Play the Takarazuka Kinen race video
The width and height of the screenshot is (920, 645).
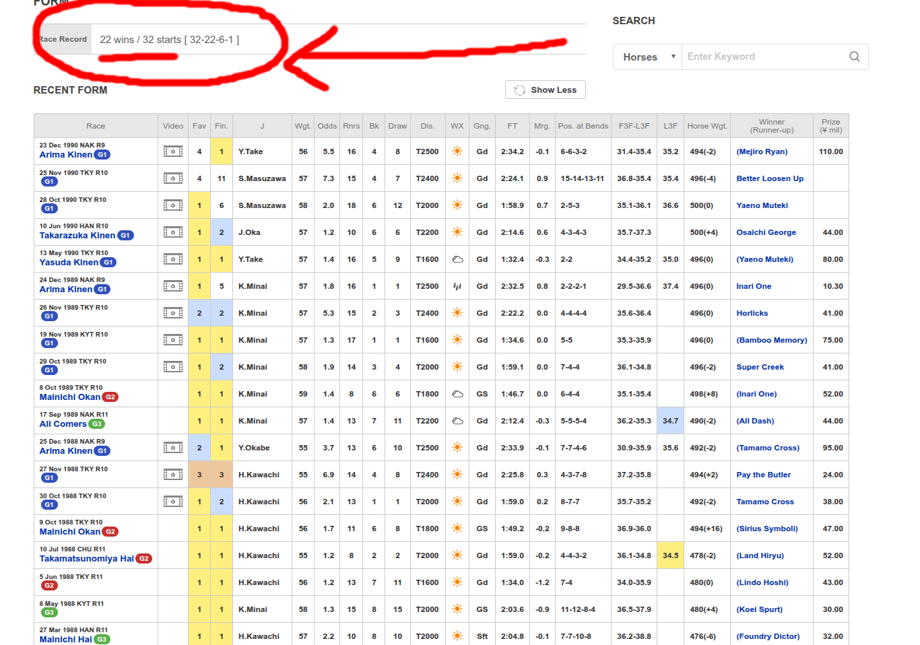[x=173, y=232]
